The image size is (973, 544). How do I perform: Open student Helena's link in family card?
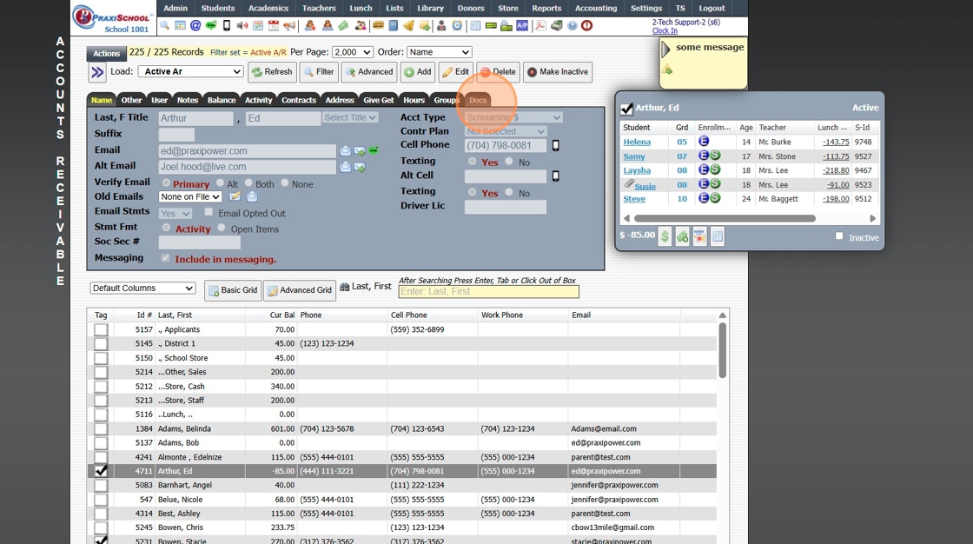[x=637, y=142]
